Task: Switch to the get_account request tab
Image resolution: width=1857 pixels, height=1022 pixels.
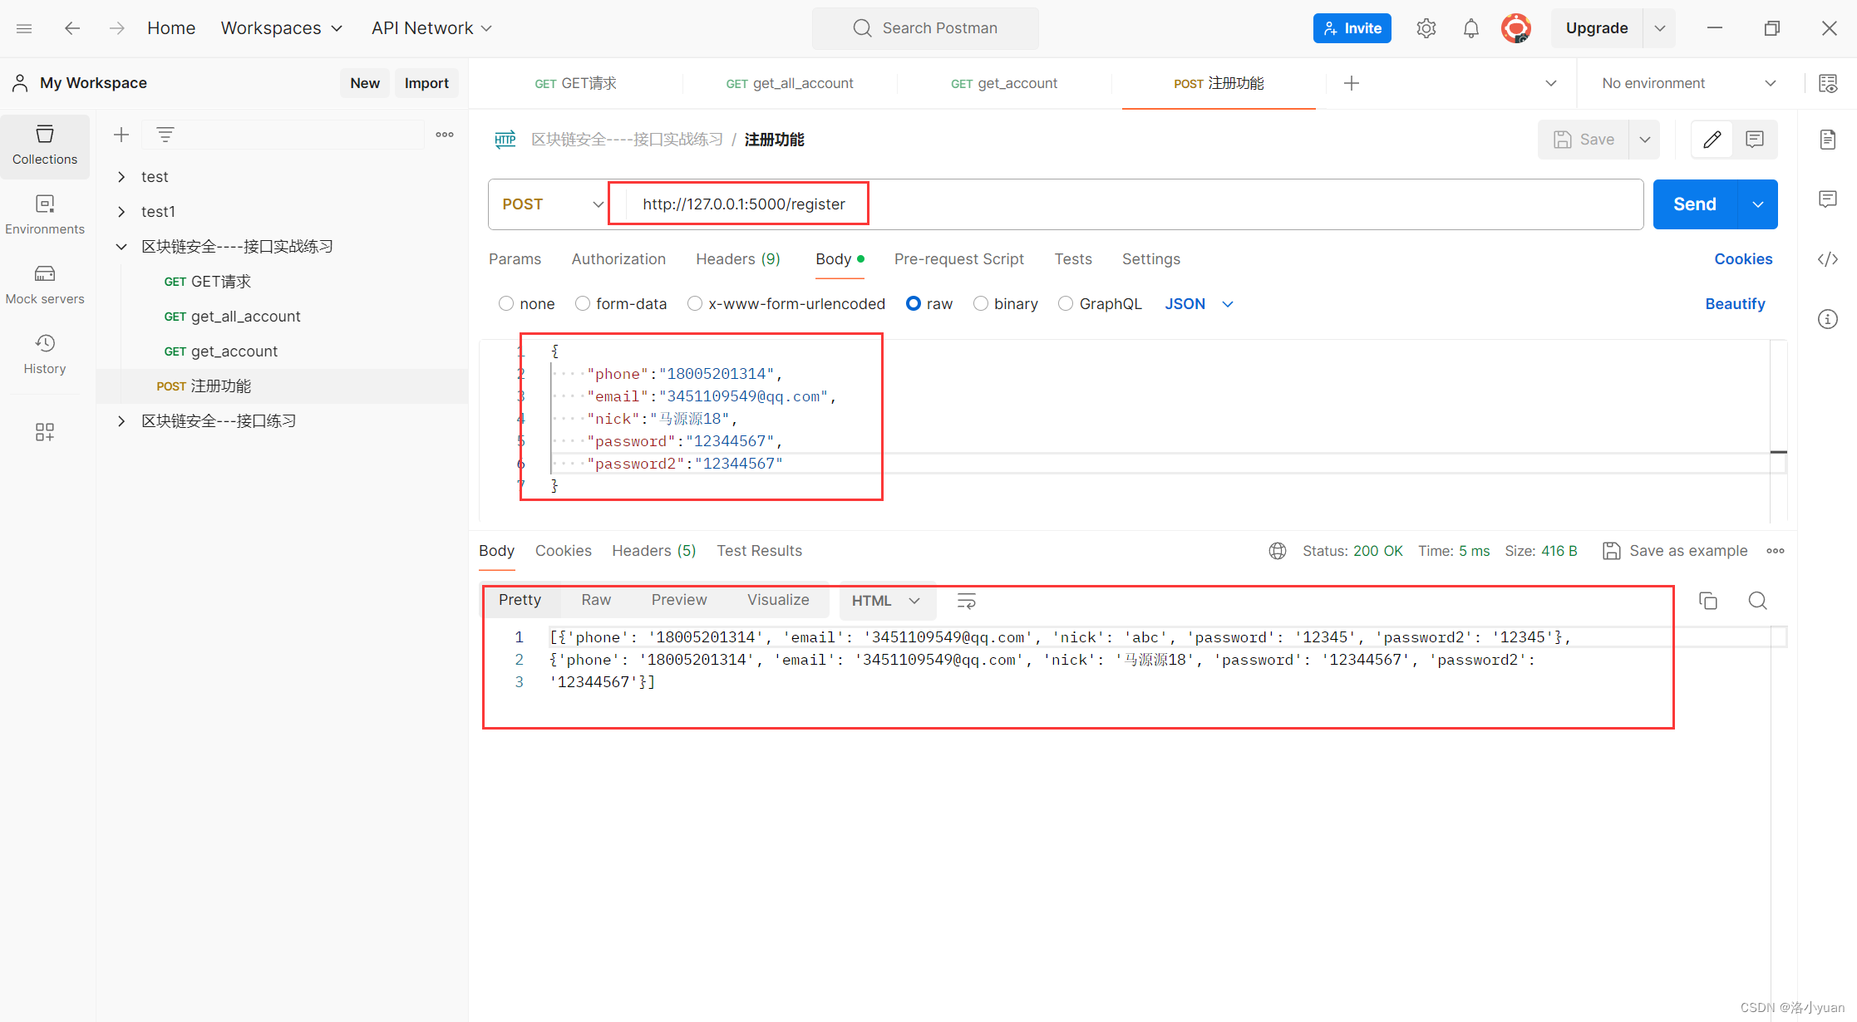Action: coord(1004,83)
